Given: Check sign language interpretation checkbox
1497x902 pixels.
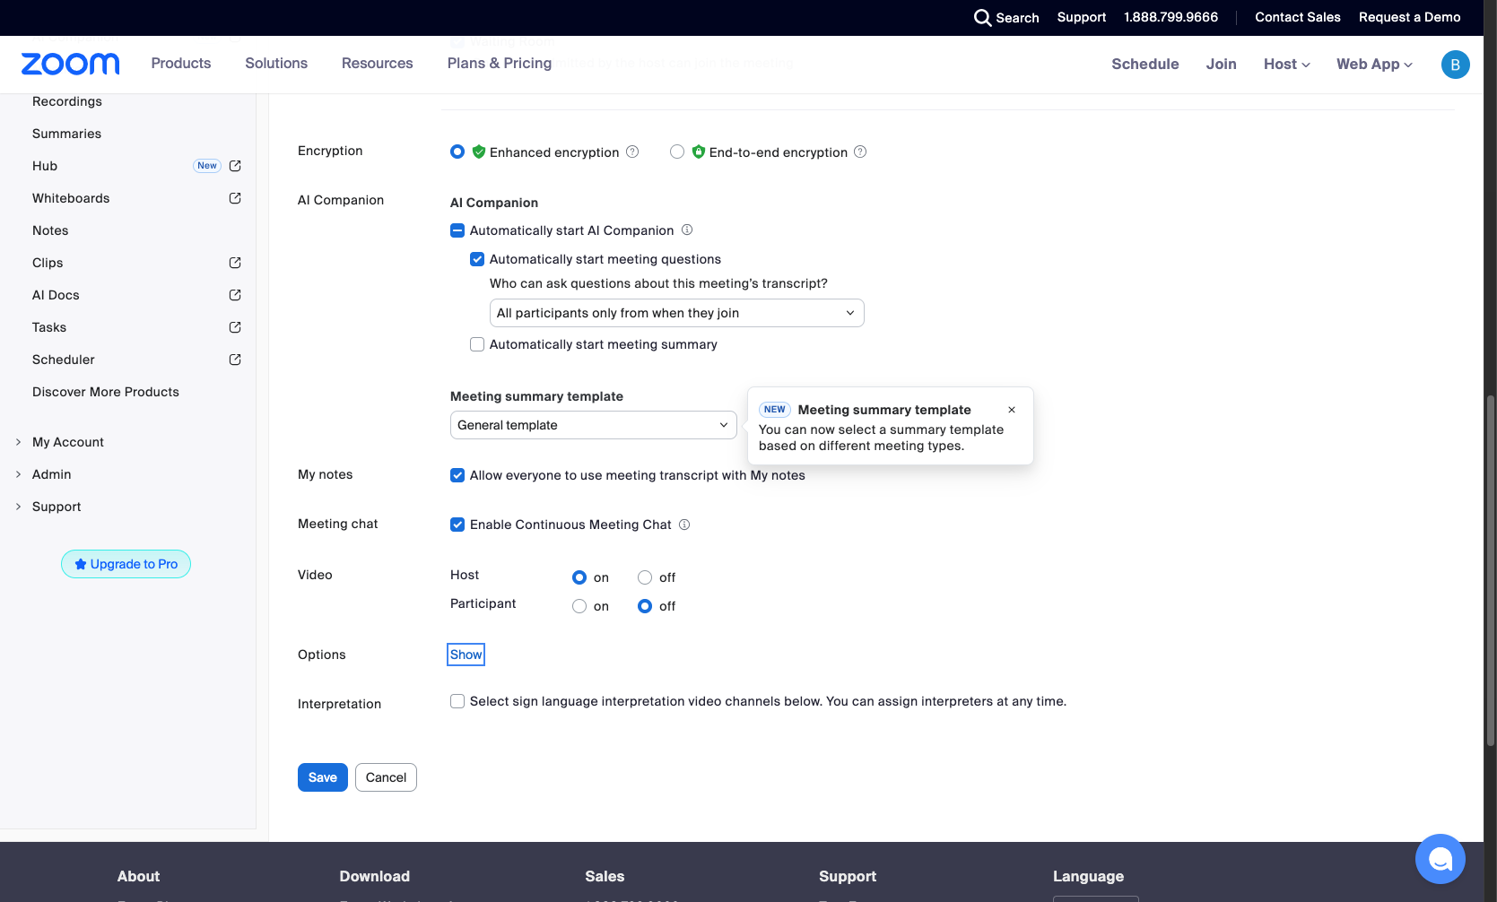Looking at the screenshot, I should click(457, 701).
